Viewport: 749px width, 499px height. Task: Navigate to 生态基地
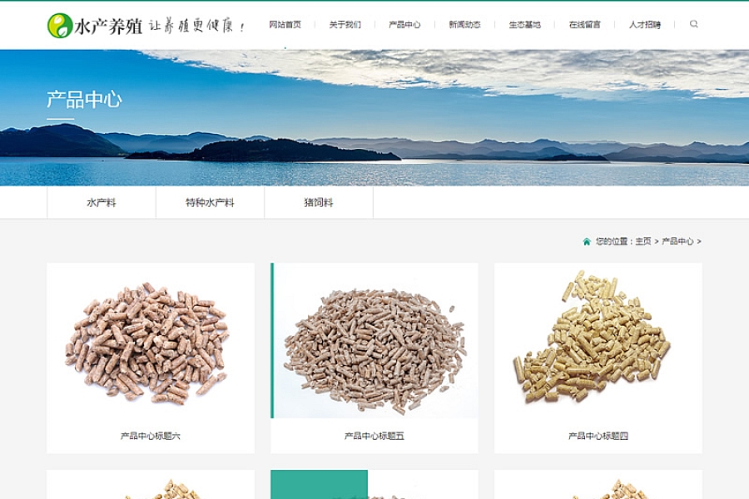click(524, 24)
